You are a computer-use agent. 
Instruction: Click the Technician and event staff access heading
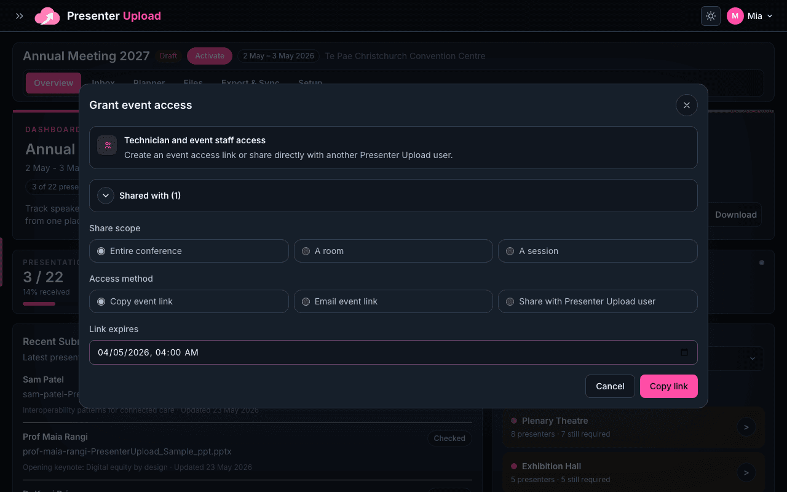tap(195, 140)
